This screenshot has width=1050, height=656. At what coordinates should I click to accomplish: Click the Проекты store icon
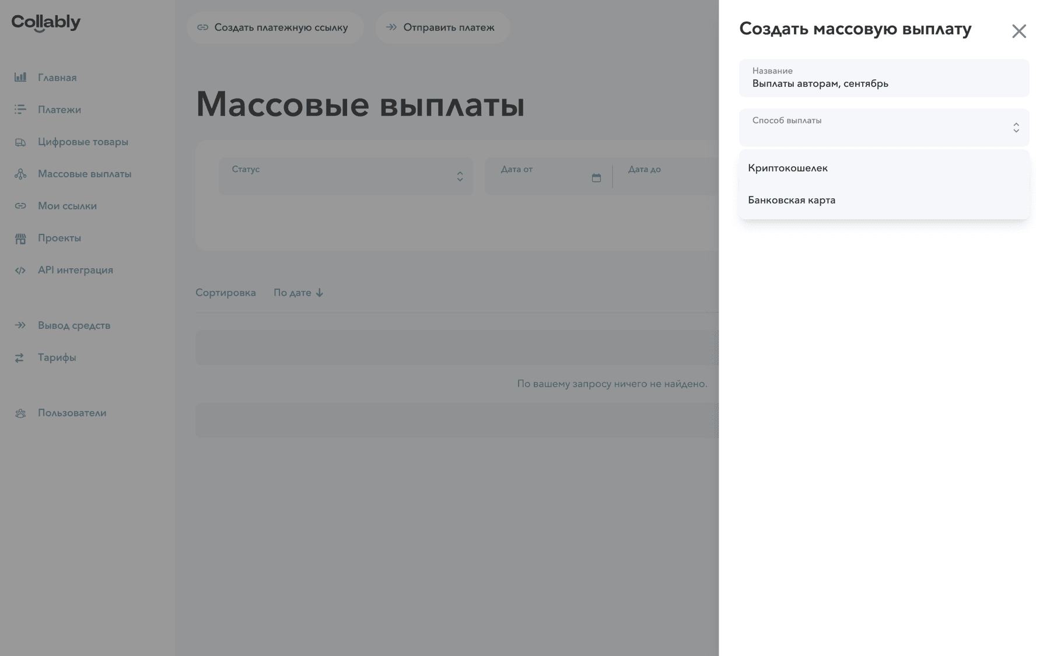tap(20, 238)
